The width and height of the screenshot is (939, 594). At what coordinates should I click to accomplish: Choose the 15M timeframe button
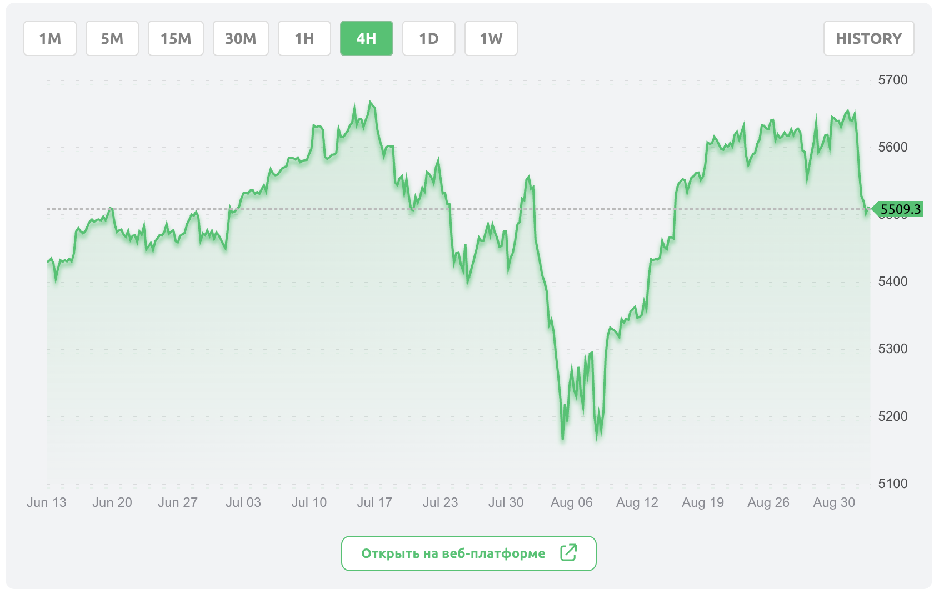tap(176, 38)
